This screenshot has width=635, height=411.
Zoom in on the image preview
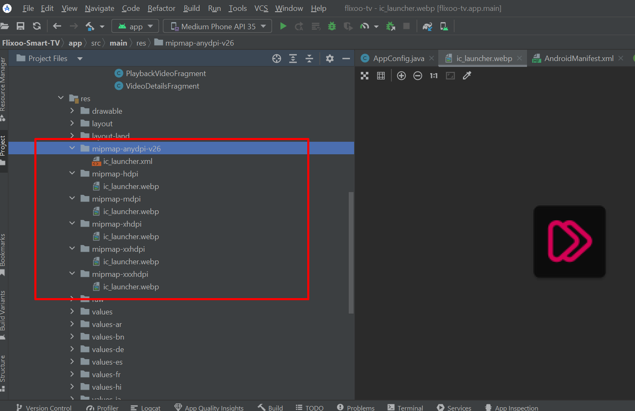401,76
